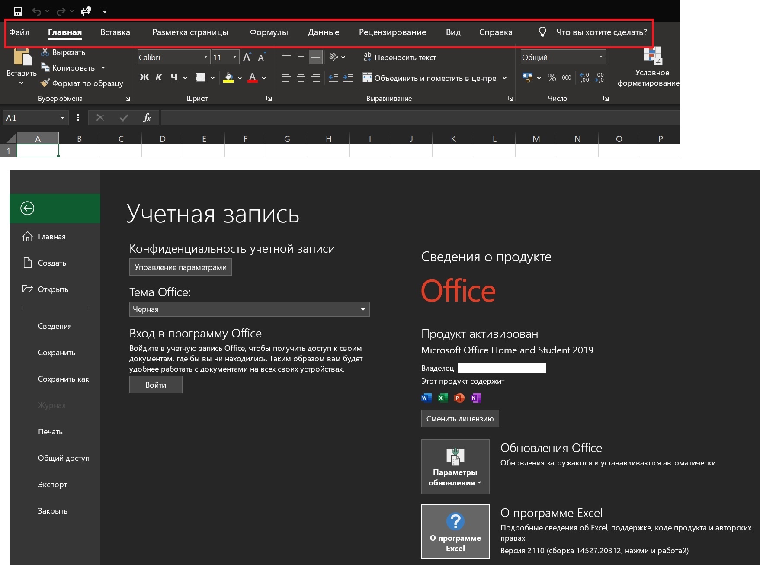Click the borders icon
Screen dimensions: 760x565
[x=201, y=77]
